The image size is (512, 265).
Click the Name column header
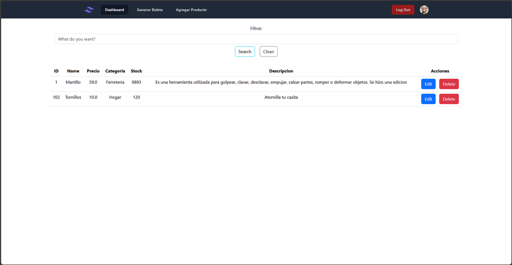73,71
